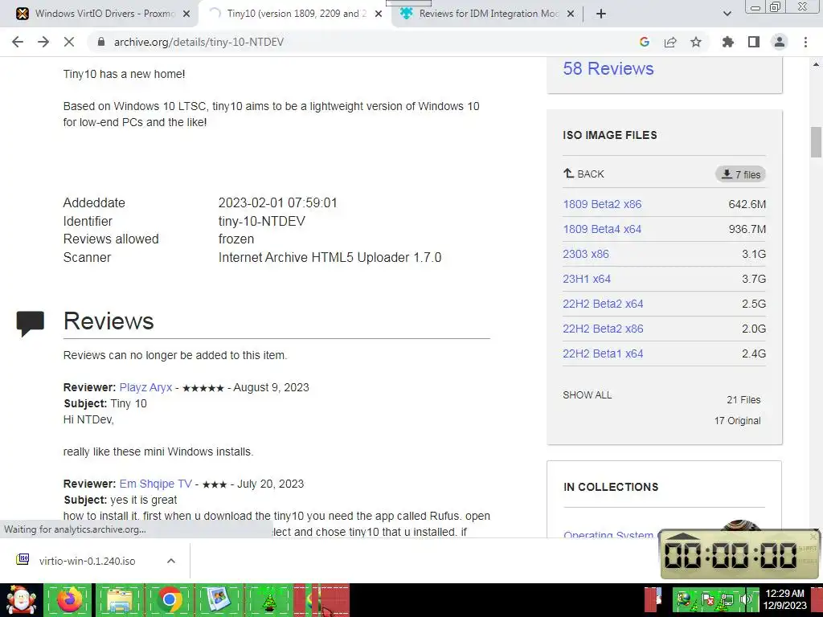Open Operating System collection link
Viewport: 823px width, 617px height.
coord(608,534)
